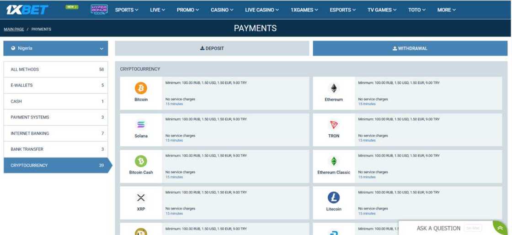Expand the MORE menu
Viewport: 512px width, 235px height.
click(446, 10)
